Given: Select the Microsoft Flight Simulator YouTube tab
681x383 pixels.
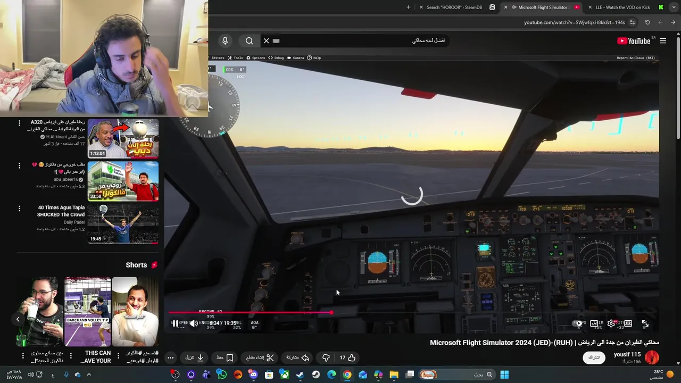Looking at the screenshot, I should [x=543, y=7].
